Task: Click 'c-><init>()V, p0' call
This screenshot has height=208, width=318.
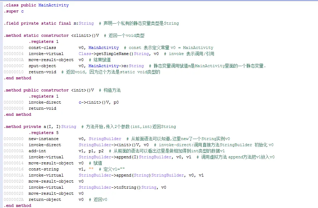Action: pyautogui.click(x=99, y=102)
